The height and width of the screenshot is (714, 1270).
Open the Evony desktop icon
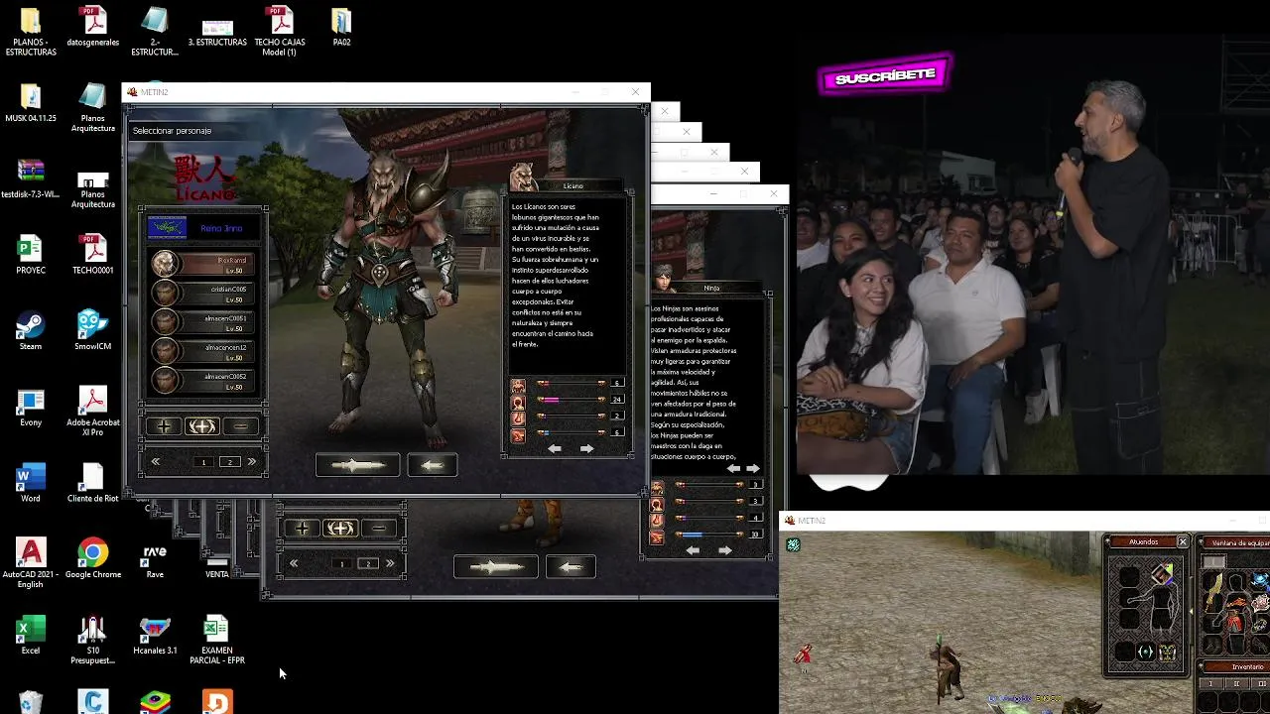[x=30, y=409]
